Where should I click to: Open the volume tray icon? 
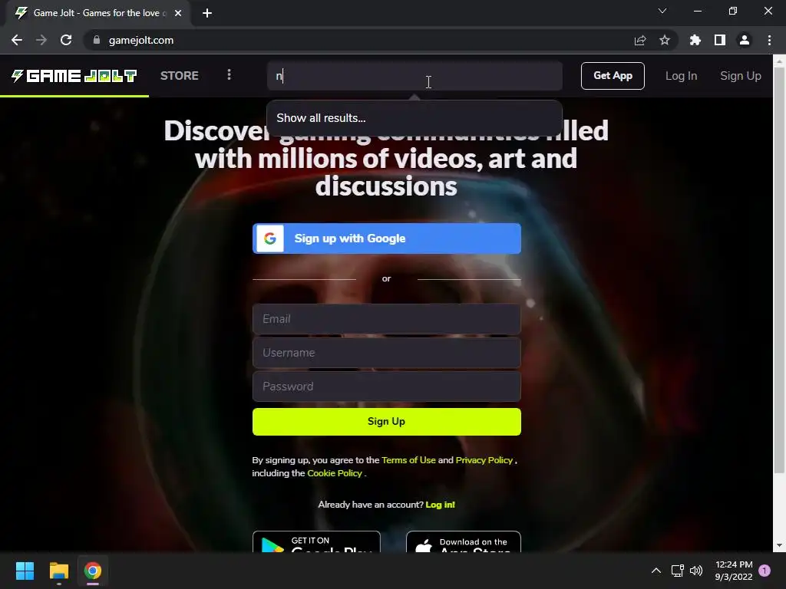click(695, 571)
